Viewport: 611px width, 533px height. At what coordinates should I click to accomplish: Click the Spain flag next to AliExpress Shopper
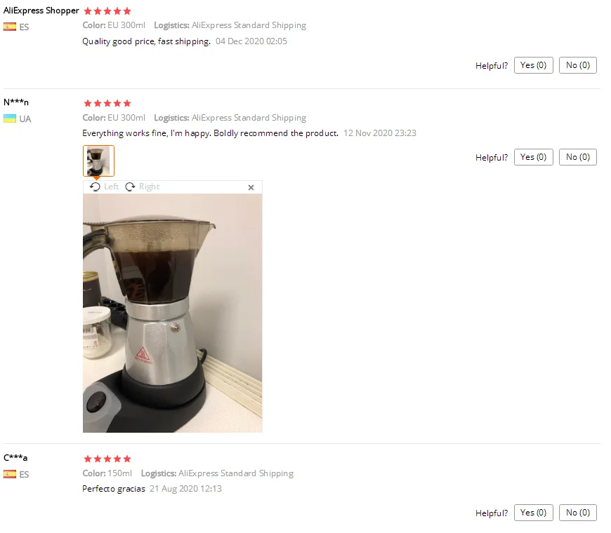(10, 27)
